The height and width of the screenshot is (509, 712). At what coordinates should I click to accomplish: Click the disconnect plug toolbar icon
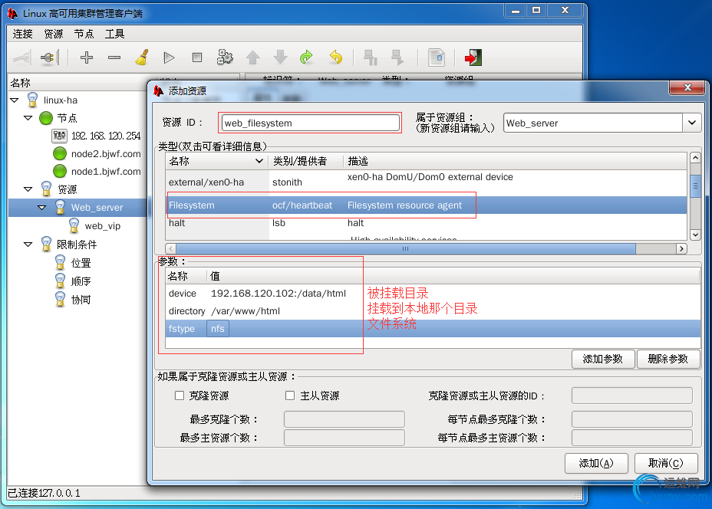50,57
